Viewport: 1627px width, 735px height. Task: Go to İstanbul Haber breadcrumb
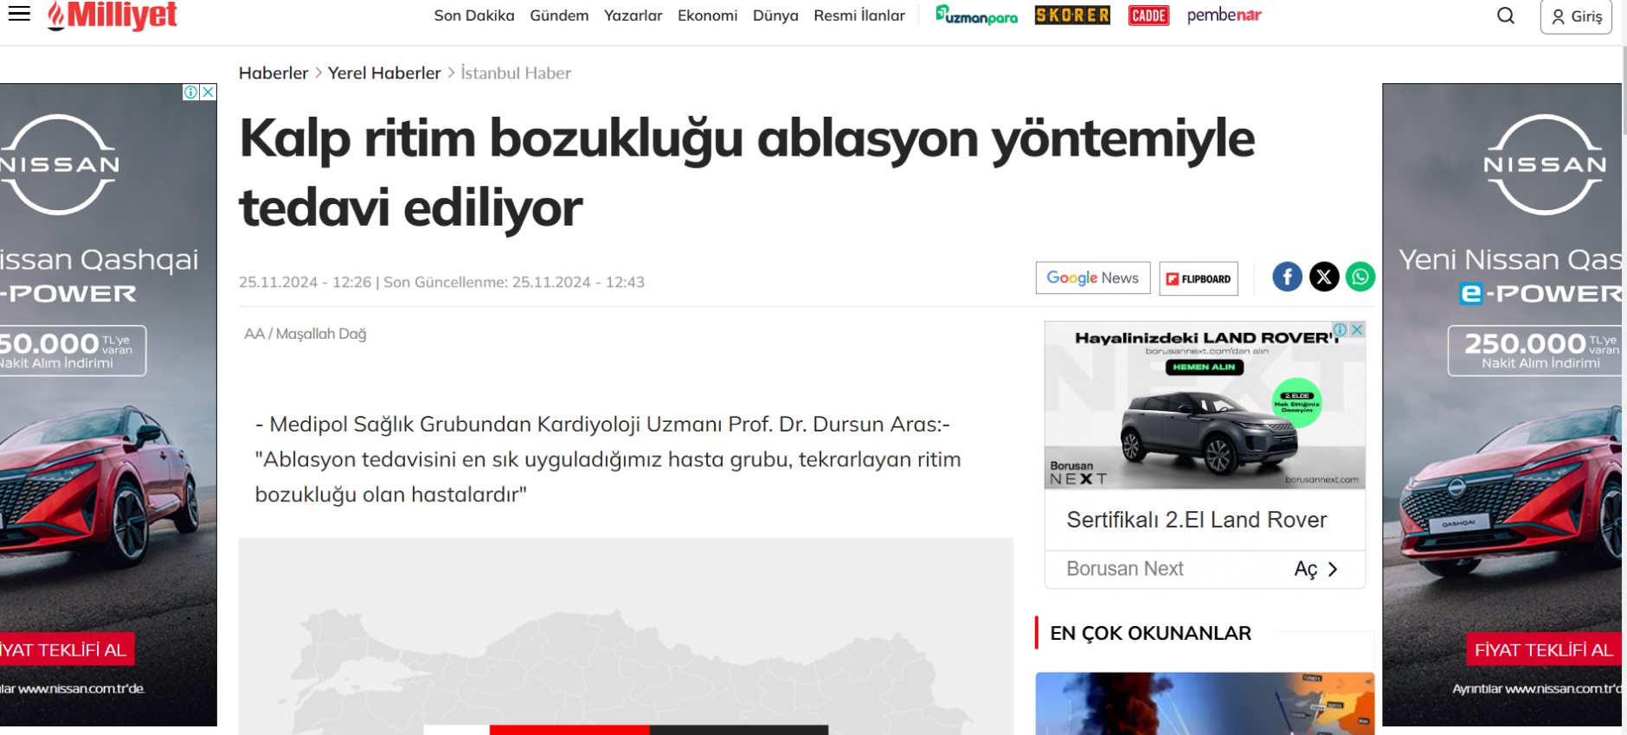(x=516, y=73)
